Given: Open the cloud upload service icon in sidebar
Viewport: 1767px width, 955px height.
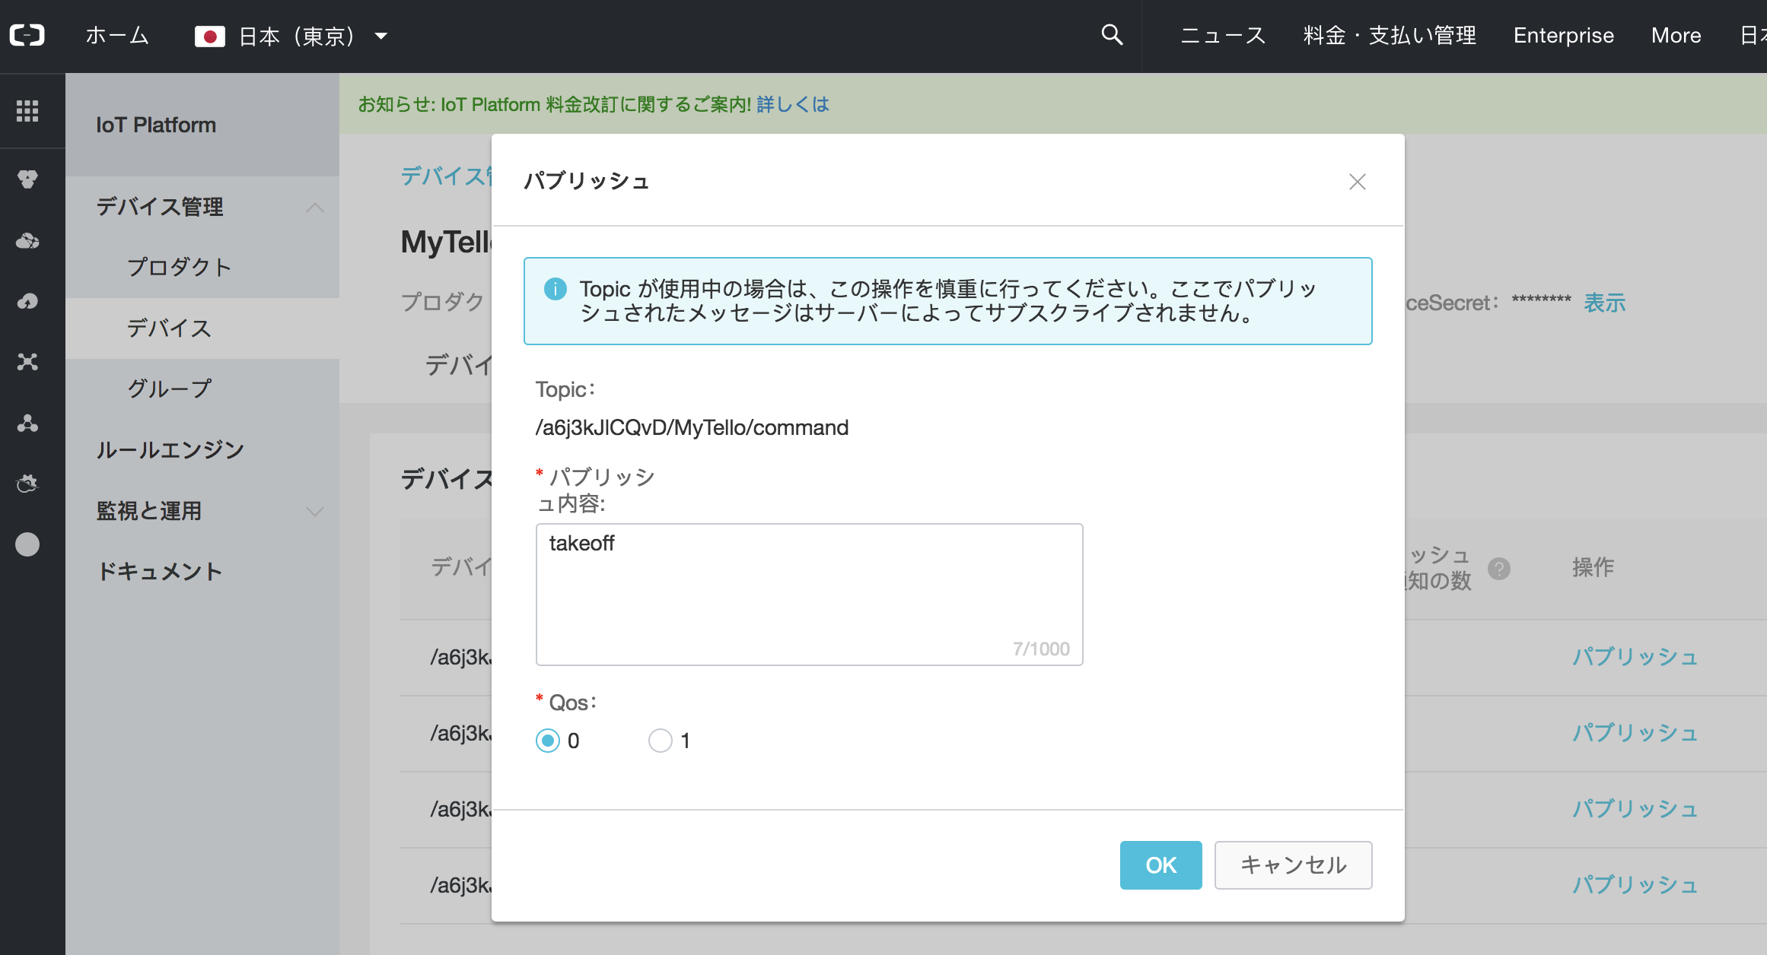Looking at the screenshot, I should 27,301.
